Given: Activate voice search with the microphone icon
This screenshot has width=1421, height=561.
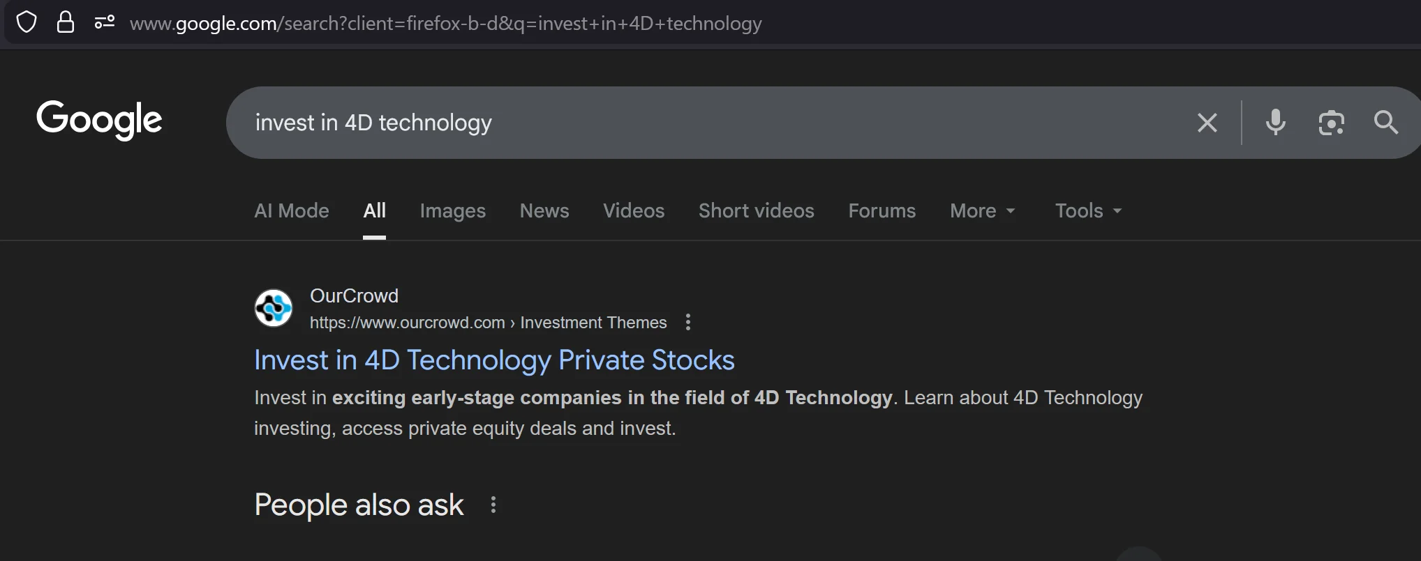Looking at the screenshot, I should pyautogui.click(x=1276, y=123).
